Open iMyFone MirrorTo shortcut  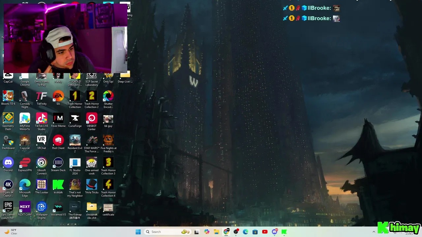25,122
